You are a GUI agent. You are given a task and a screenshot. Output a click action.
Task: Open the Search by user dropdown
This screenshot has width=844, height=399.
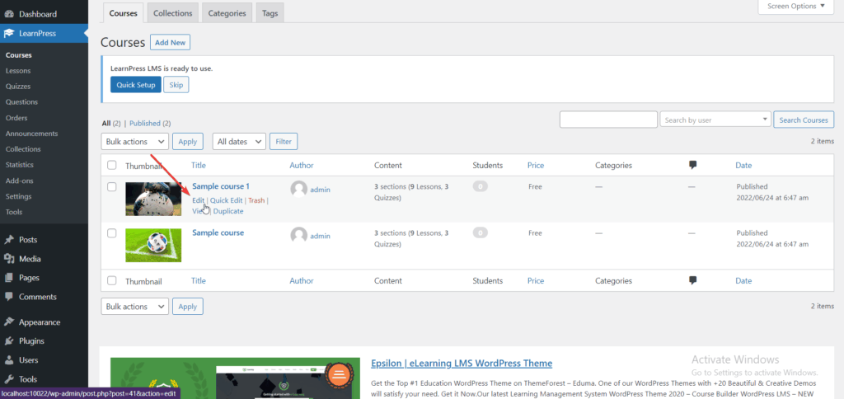(x=715, y=120)
